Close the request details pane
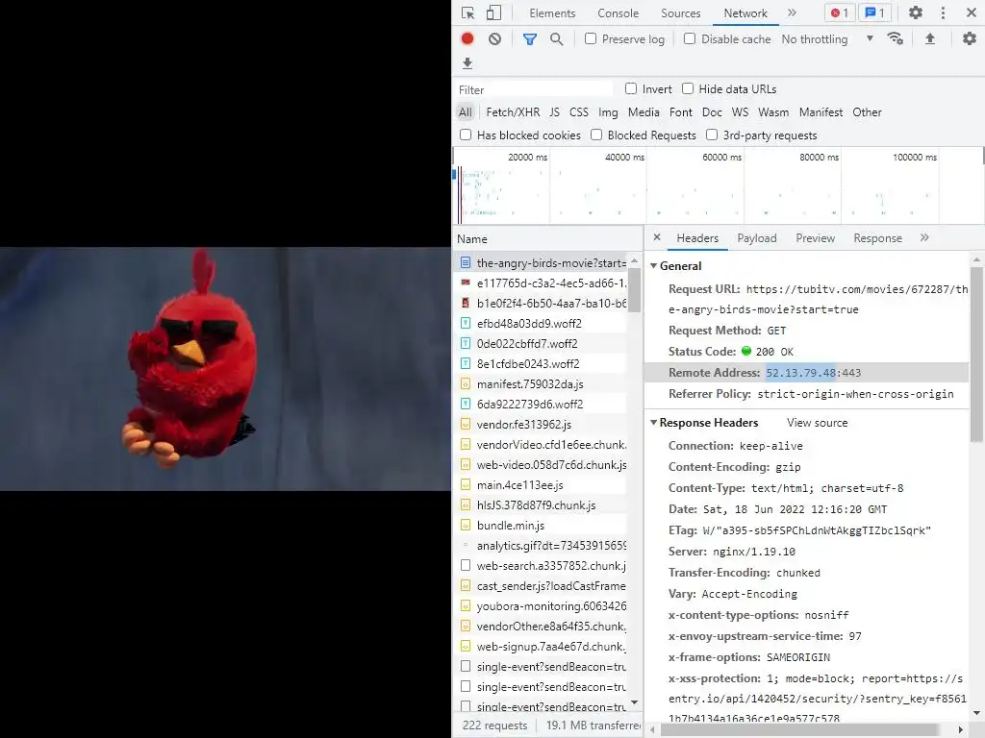The height and width of the screenshot is (738, 985). pyautogui.click(x=656, y=237)
